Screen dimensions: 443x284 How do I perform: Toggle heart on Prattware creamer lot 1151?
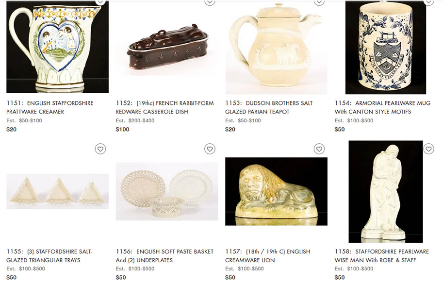100,2
